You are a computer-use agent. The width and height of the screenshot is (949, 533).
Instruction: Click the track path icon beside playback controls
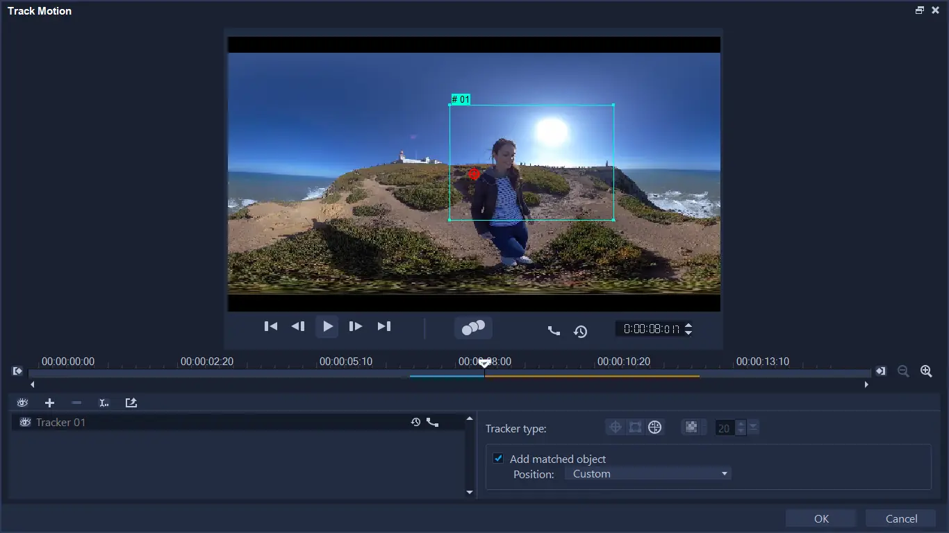[554, 331]
